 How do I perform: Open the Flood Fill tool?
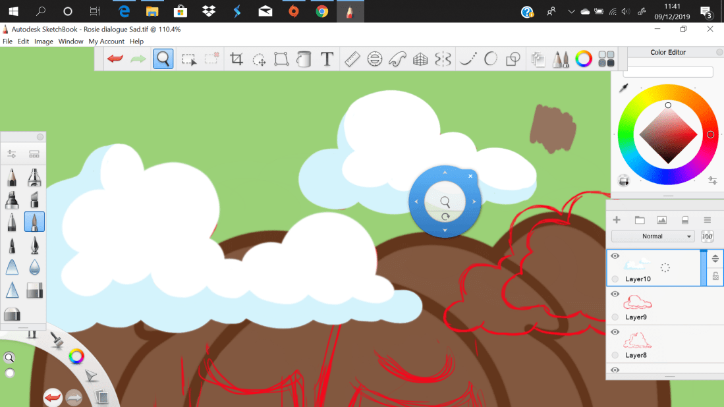304,59
